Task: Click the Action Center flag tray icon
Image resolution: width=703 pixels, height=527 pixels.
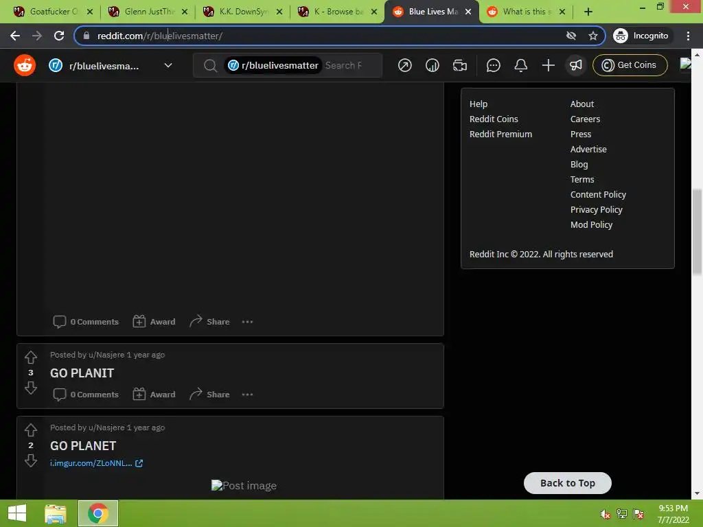Action: point(638,514)
